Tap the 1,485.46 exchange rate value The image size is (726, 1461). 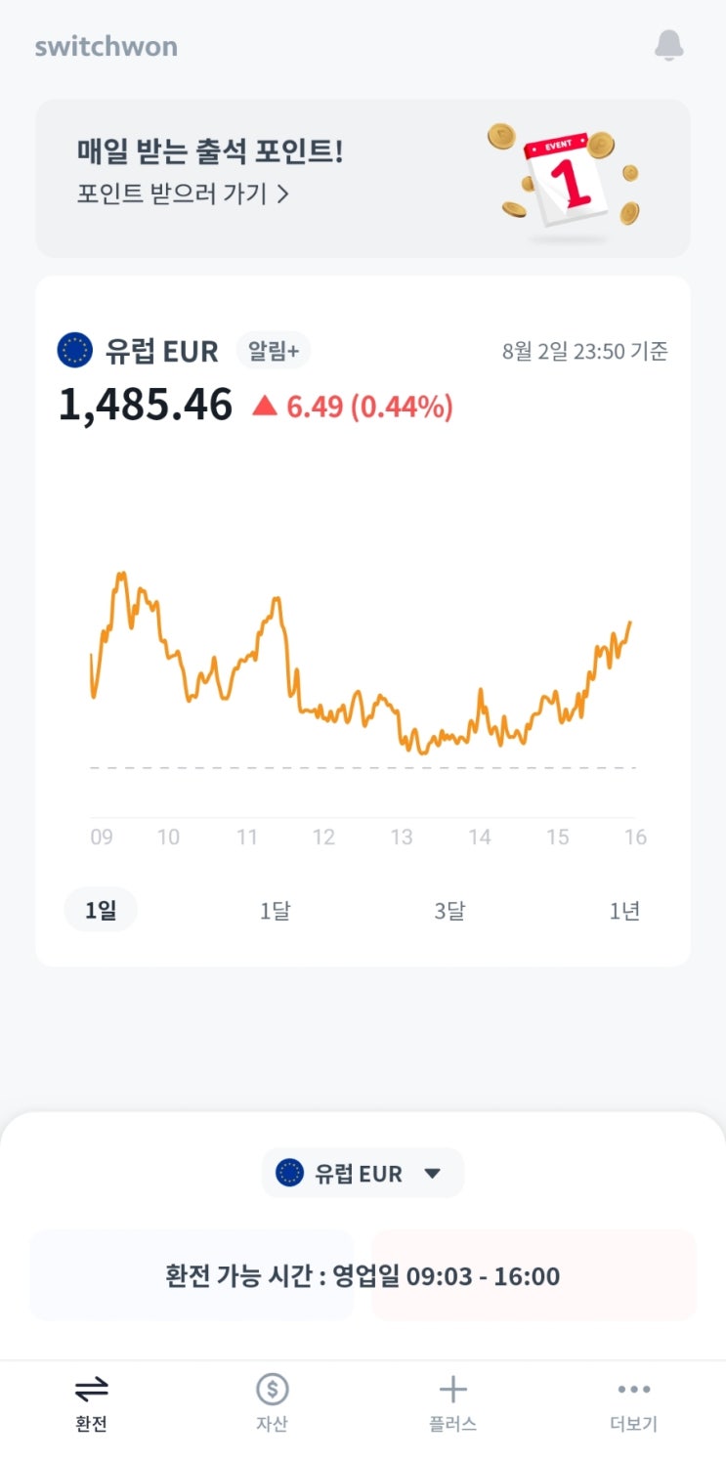click(x=146, y=405)
